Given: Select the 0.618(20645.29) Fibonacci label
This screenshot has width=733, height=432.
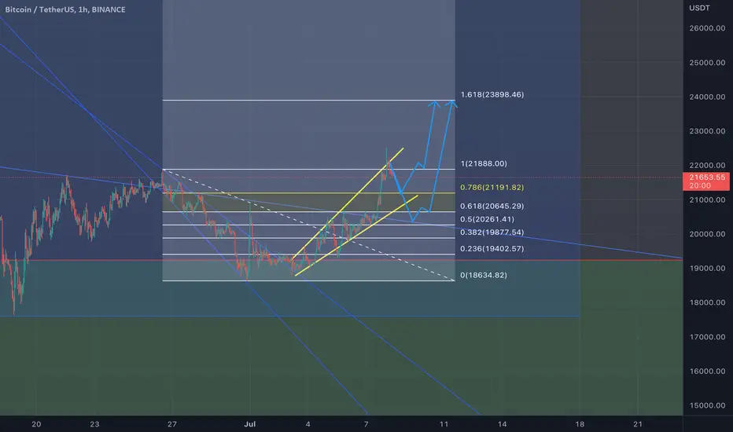Looking at the screenshot, I should 492,206.
